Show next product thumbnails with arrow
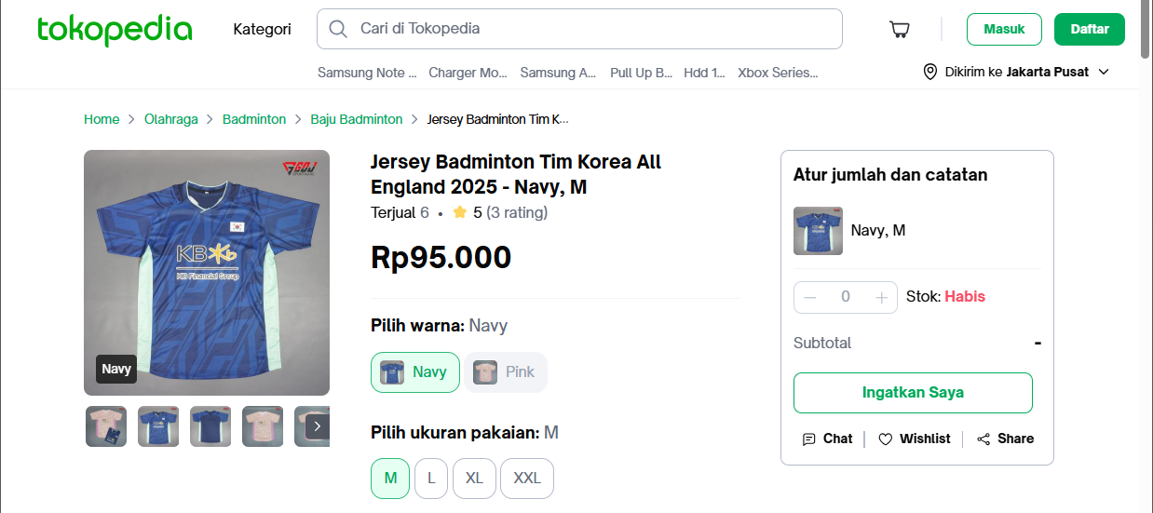The height and width of the screenshot is (513, 1153). (x=318, y=426)
